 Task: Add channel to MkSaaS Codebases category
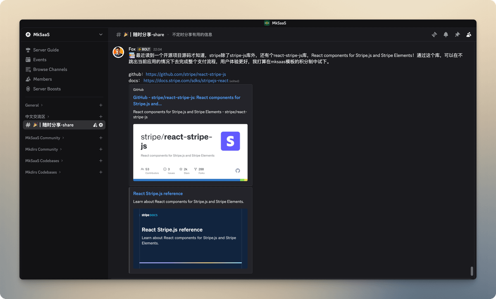coord(101,161)
